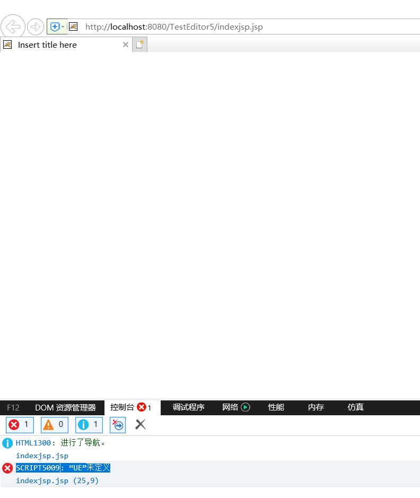Screen dimensions: 420x498
Task: Click the blue info icon beside HTML1300
Action: click(7, 443)
